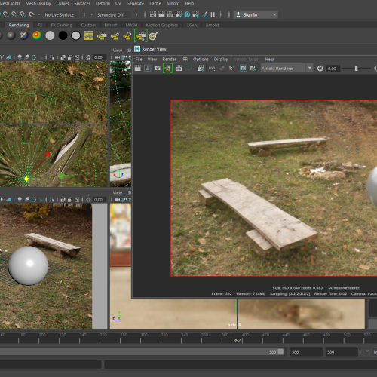Switch to the FX Caching shelf tab
The height and width of the screenshot is (377, 377).
click(62, 25)
